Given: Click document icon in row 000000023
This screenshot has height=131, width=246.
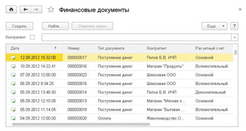Looking at the screenshot, I should coord(13,75).
